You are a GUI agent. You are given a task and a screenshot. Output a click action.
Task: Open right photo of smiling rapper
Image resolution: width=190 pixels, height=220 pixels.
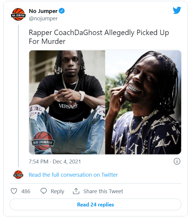(x=143, y=102)
